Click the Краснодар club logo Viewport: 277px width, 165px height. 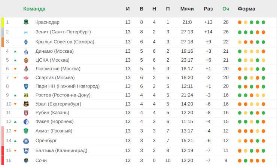point(26,22)
